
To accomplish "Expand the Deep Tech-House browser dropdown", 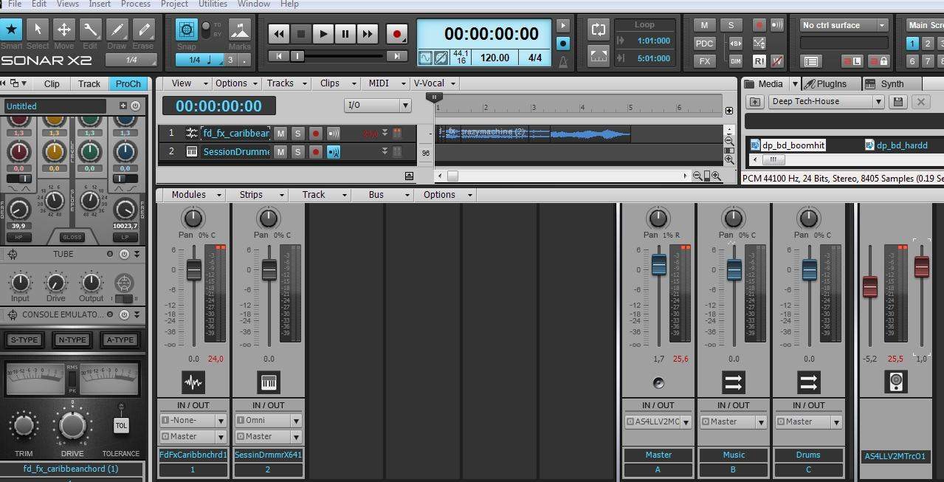I will [878, 102].
